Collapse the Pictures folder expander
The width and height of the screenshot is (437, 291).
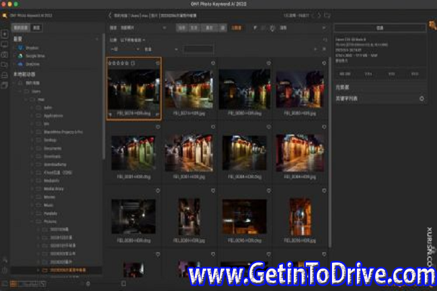click(32, 222)
